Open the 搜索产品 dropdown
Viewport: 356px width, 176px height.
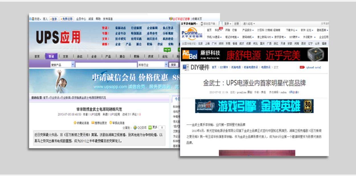pos(73,65)
